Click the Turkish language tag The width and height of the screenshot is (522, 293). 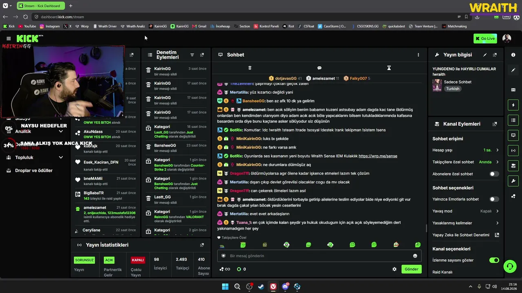453,89
